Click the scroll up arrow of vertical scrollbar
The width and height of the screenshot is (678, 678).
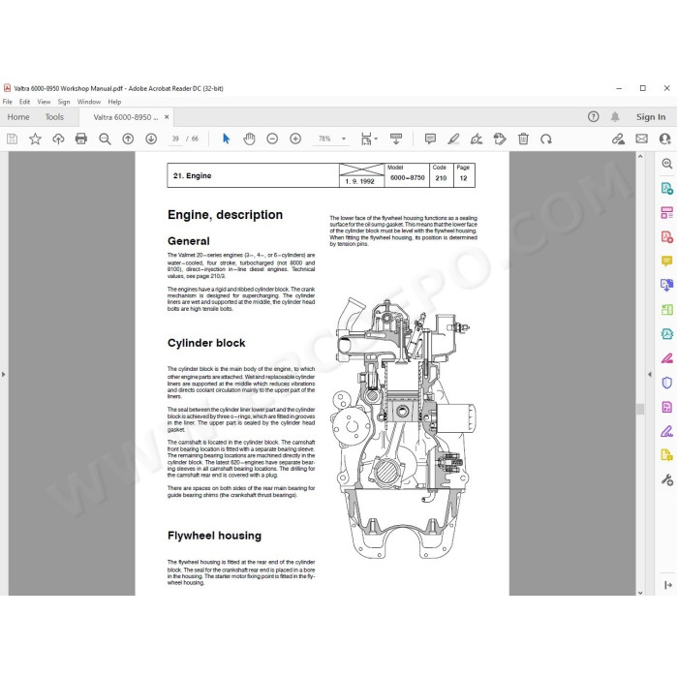[640, 157]
